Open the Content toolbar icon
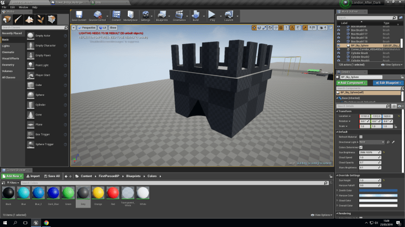The height and width of the screenshot is (227, 405). point(116,15)
